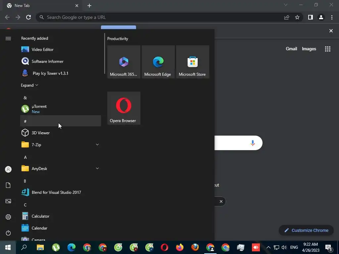Viewport: 339px width, 254px height.
Task: Open taskbar clock and date
Action: tap(311, 247)
